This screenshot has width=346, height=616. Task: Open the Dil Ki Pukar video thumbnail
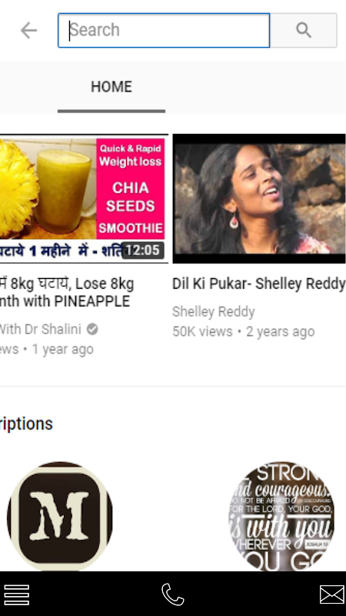click(x=259, y=199)
